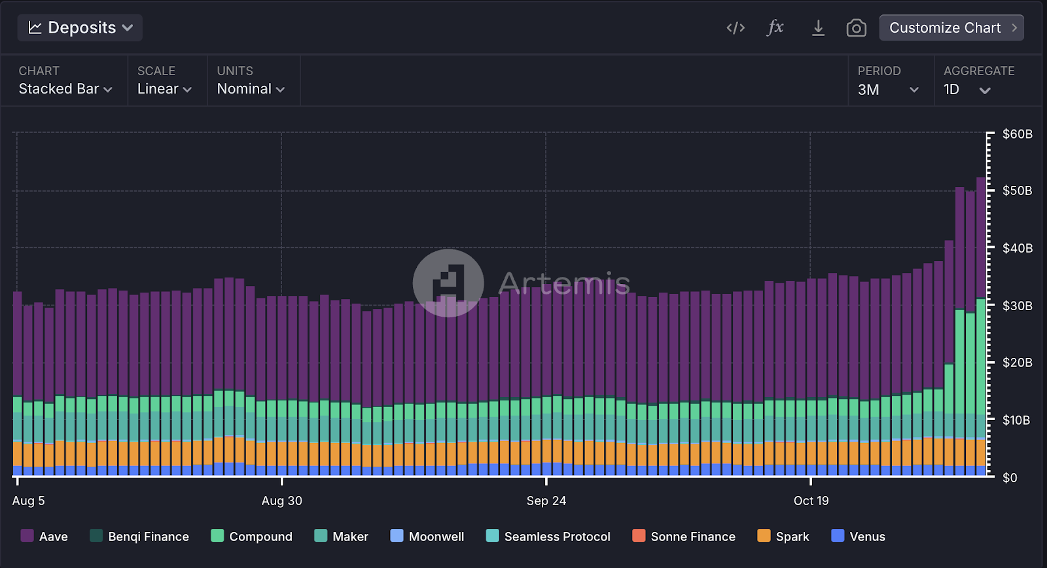
Task: Click the light blue Moonwell swatch
Action: tap(397, 535)
